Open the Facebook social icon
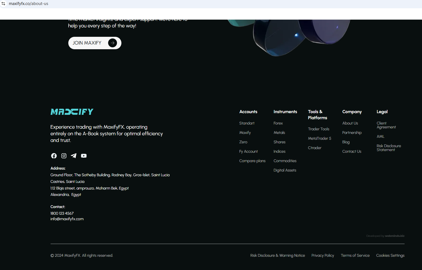 click(54, 156)
